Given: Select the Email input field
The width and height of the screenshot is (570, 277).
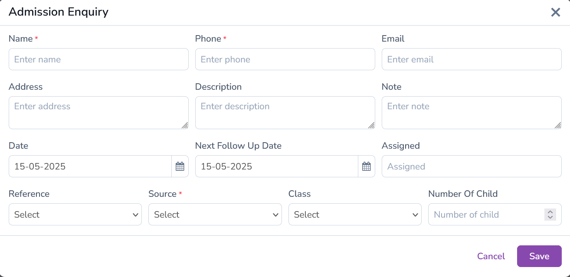Looking at the screenshot, I should (472, 59).
